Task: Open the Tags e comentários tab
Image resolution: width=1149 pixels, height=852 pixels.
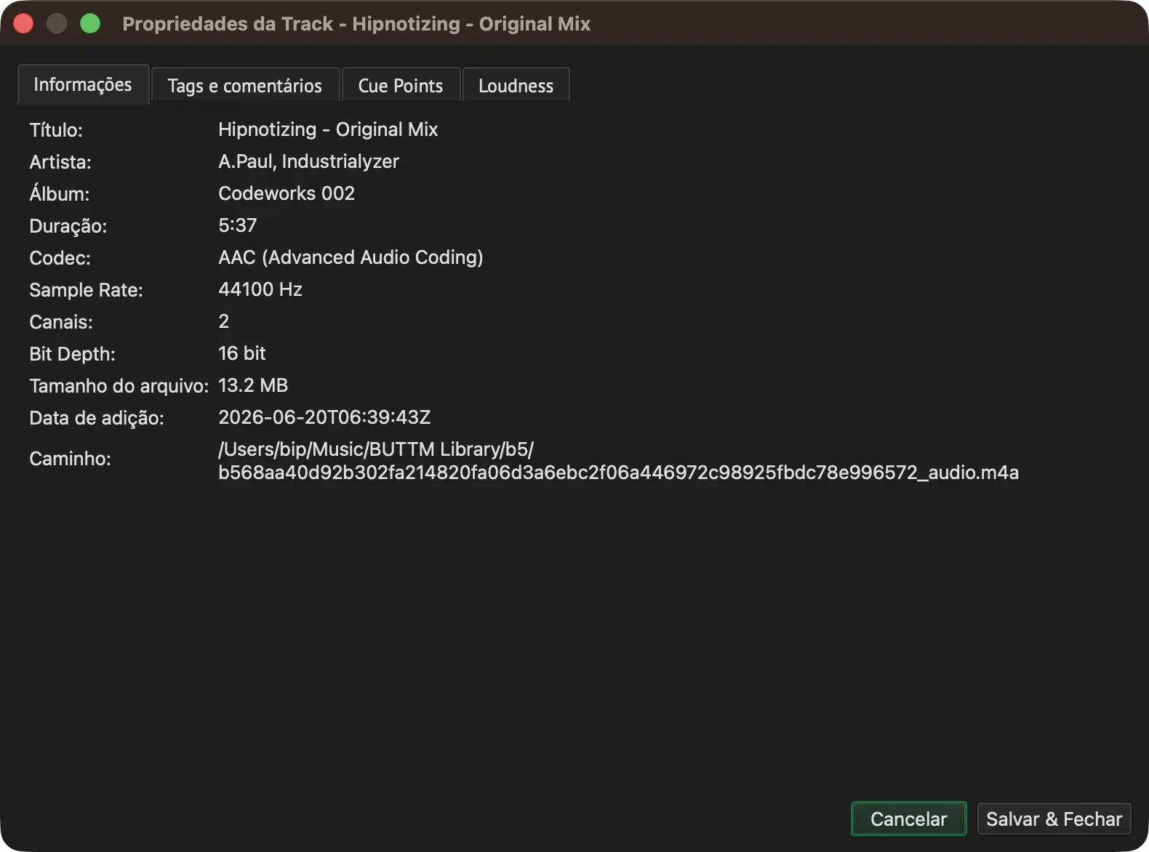Action: point(245,86)
